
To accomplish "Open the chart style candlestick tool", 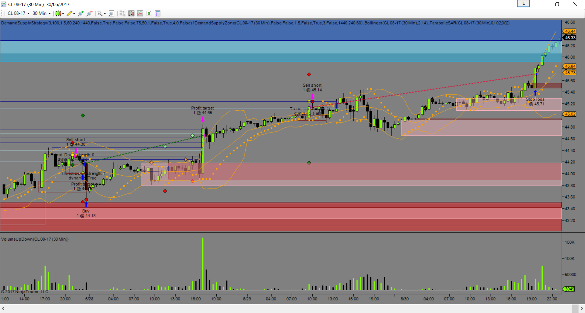I will point(58,13).
